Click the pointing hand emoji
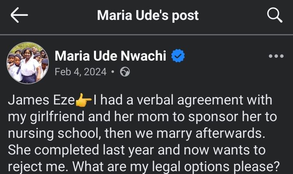 coord(84,99)
